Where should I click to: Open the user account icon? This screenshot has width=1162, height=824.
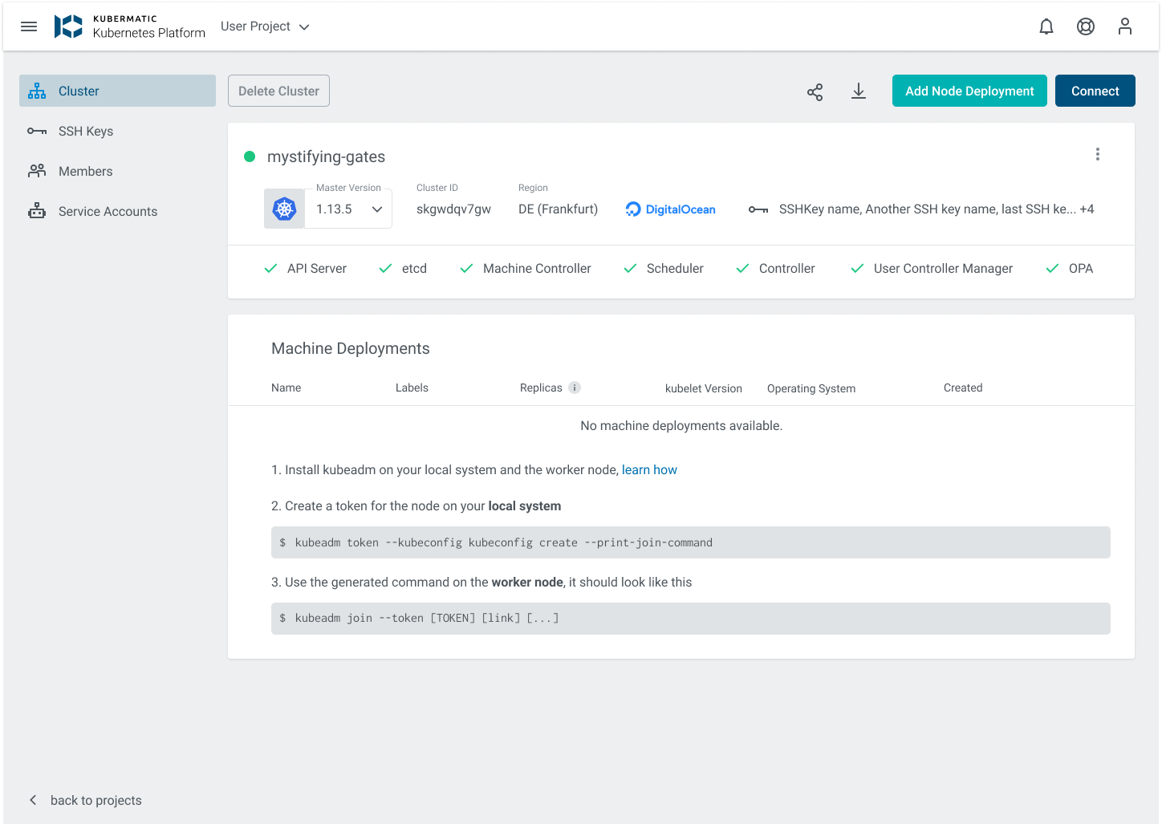(x=1124, y=26)
